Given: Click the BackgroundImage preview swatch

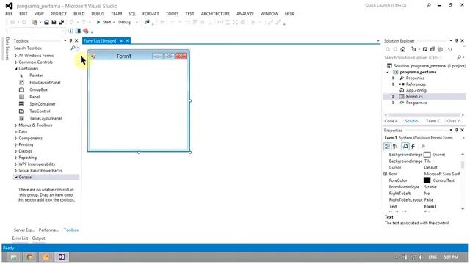Looking at the screenshot, I should pyautogui.click(x=427, y=155).
